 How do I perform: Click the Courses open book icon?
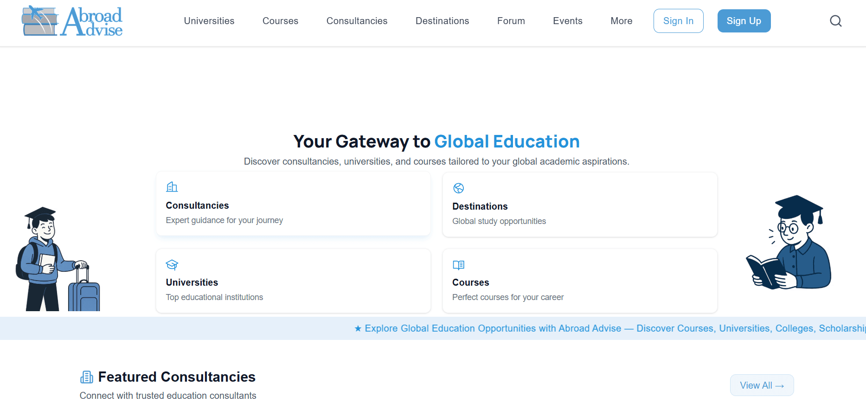[x=458, y=265]
